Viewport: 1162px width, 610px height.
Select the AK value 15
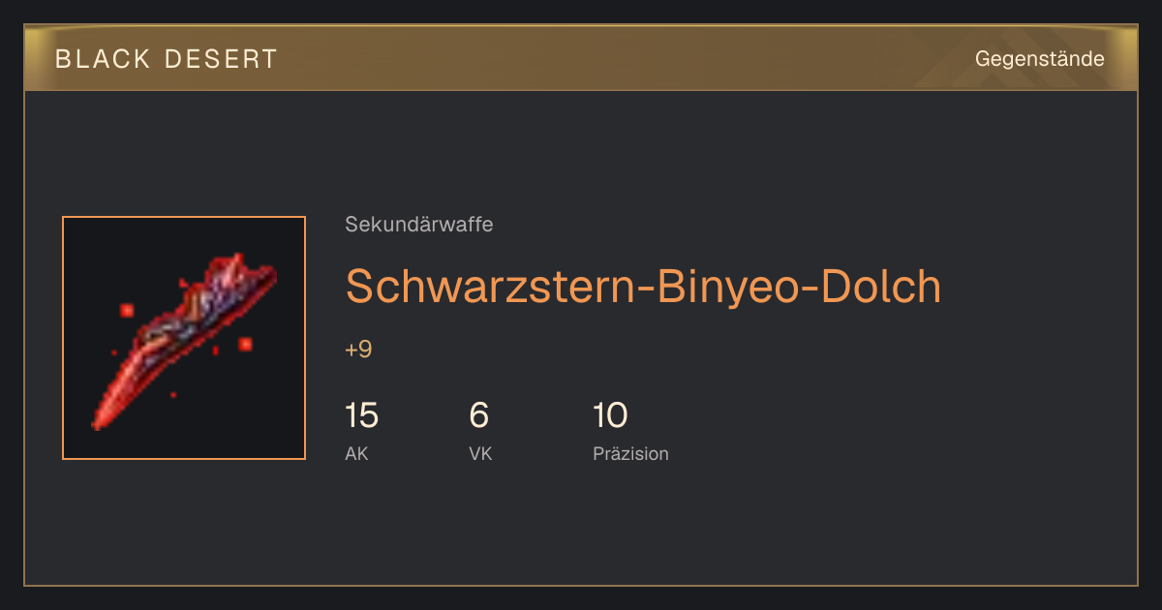(x=361, y=416)
